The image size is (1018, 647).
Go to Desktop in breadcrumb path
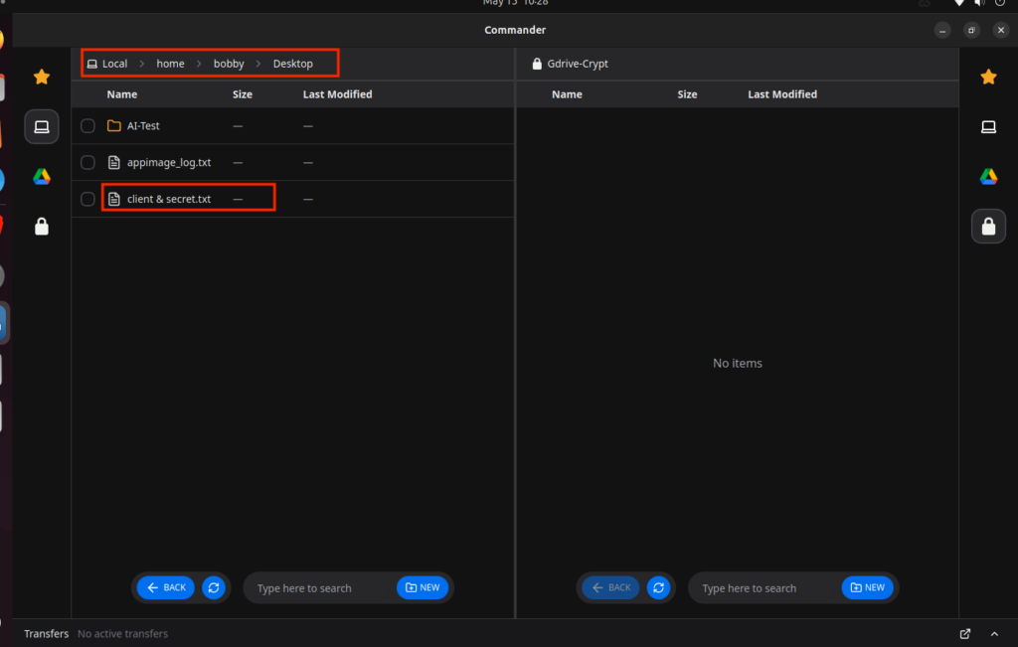tap(293, 64)
